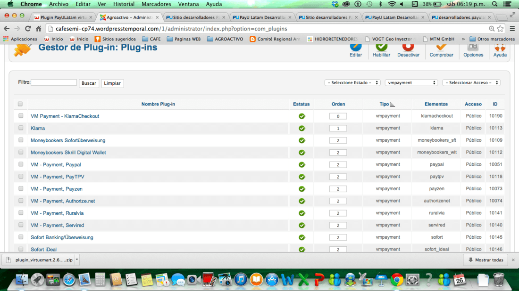Click the Wi-Fi icon in menu bar
Screen dimensions: 519x291
click(x=392, y=4)
